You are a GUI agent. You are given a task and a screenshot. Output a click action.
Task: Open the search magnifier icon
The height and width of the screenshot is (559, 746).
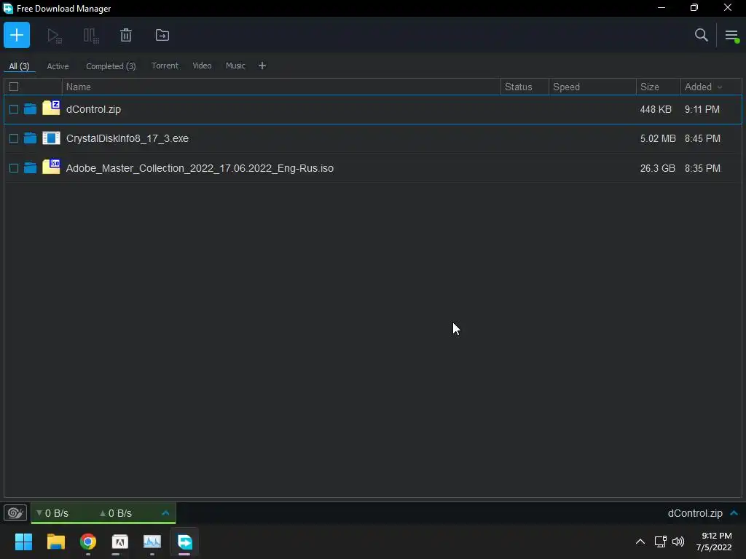pos(702,35)
